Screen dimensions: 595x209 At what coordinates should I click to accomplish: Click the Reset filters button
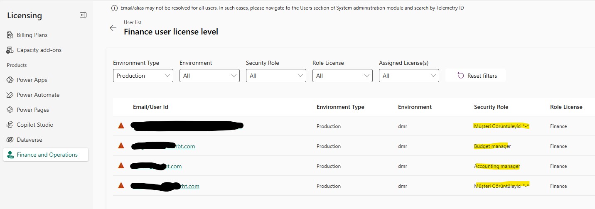click(476, 76)
